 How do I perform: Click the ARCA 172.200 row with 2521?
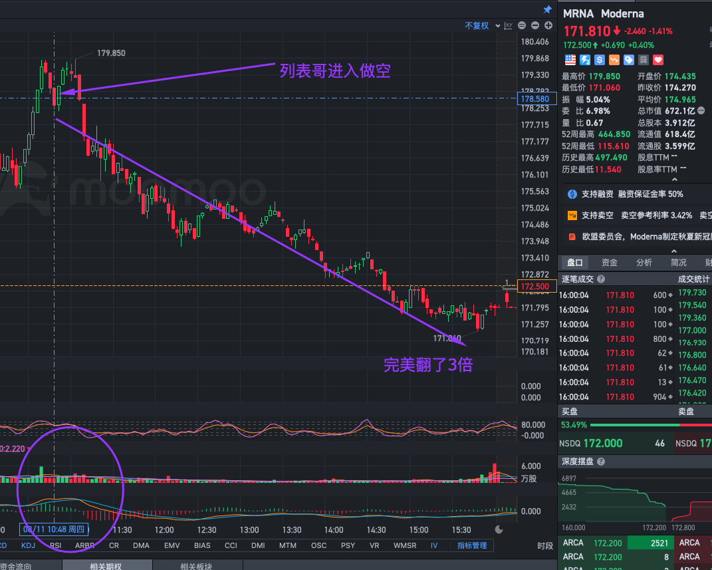point(616,542)
